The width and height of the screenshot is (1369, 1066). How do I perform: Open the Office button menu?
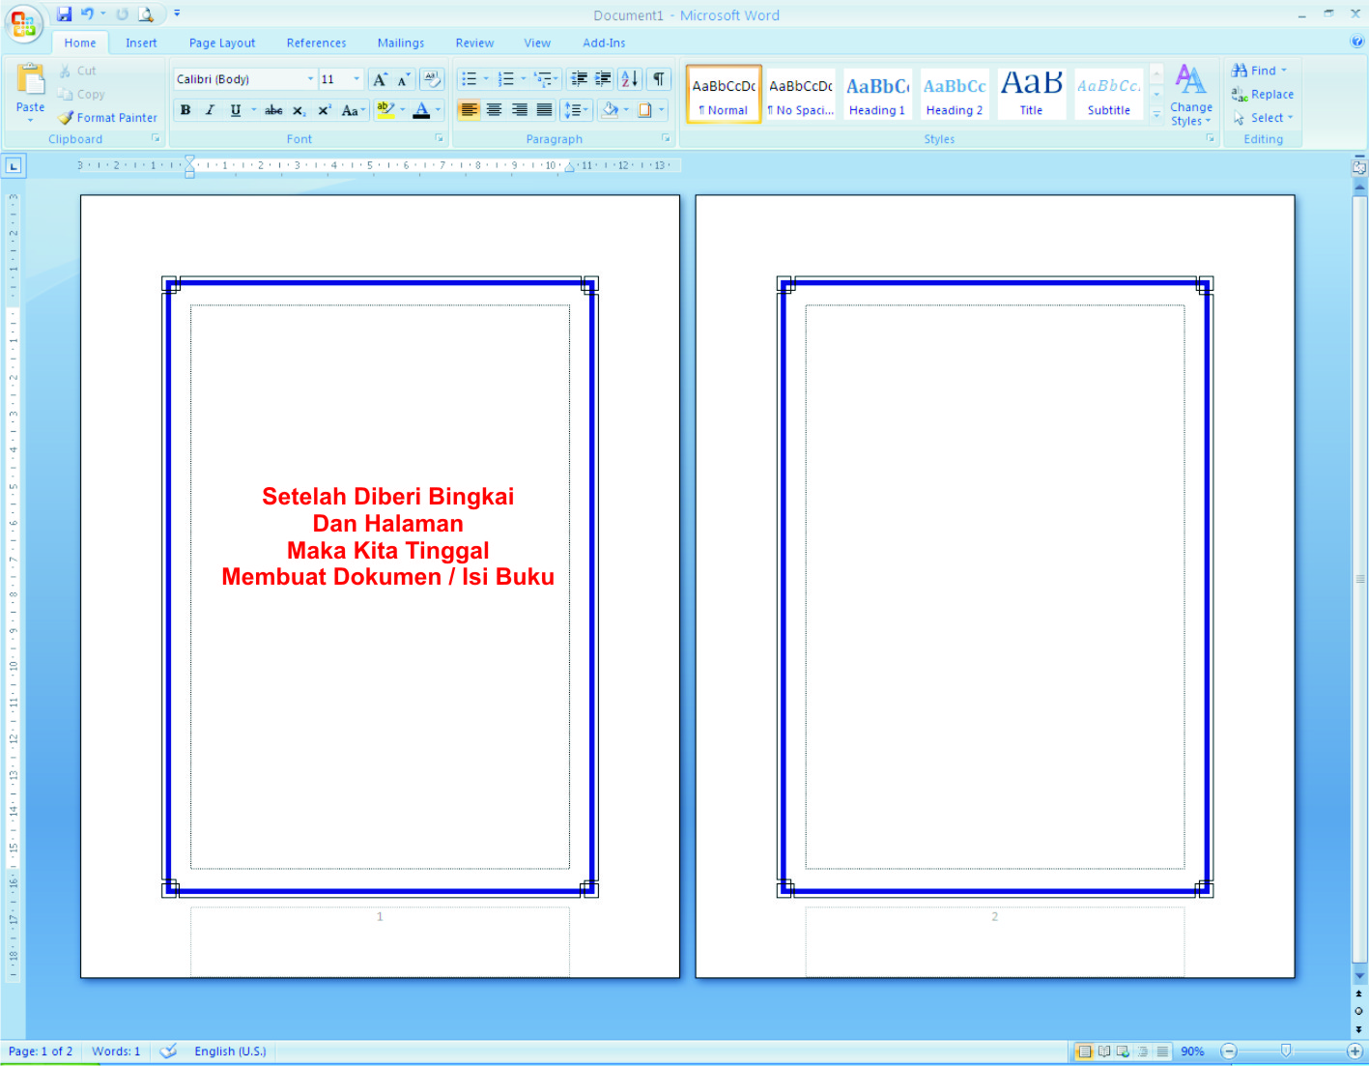point(24,23)
